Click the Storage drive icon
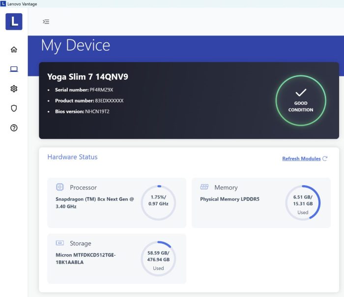344x297 pixels. tap(60, 243)
